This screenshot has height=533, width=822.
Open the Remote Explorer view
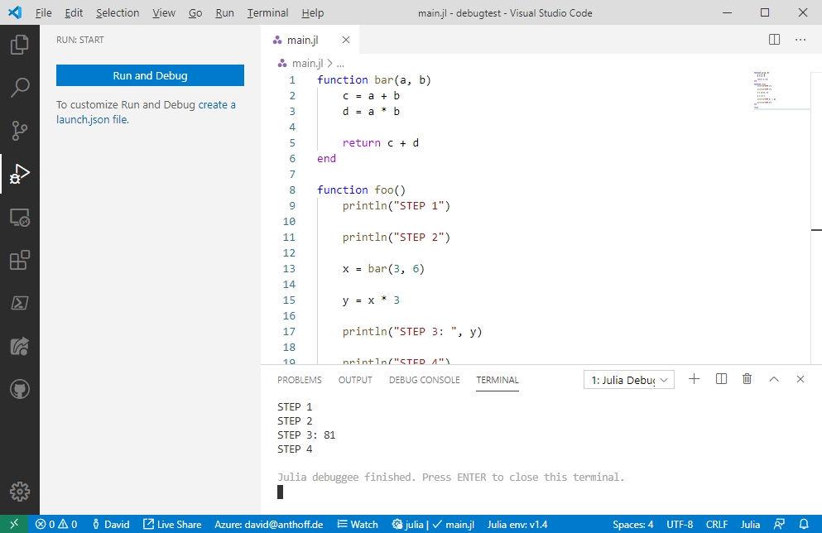20,217
